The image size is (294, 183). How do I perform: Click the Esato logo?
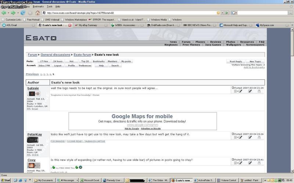(x=41, y=38)
